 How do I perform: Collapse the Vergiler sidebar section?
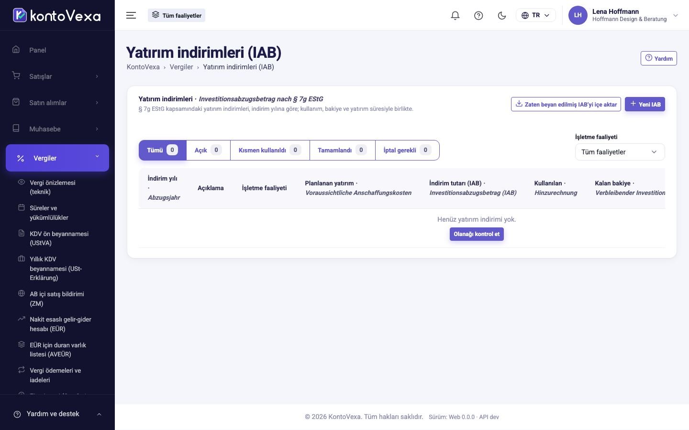[x=57, y=158]
